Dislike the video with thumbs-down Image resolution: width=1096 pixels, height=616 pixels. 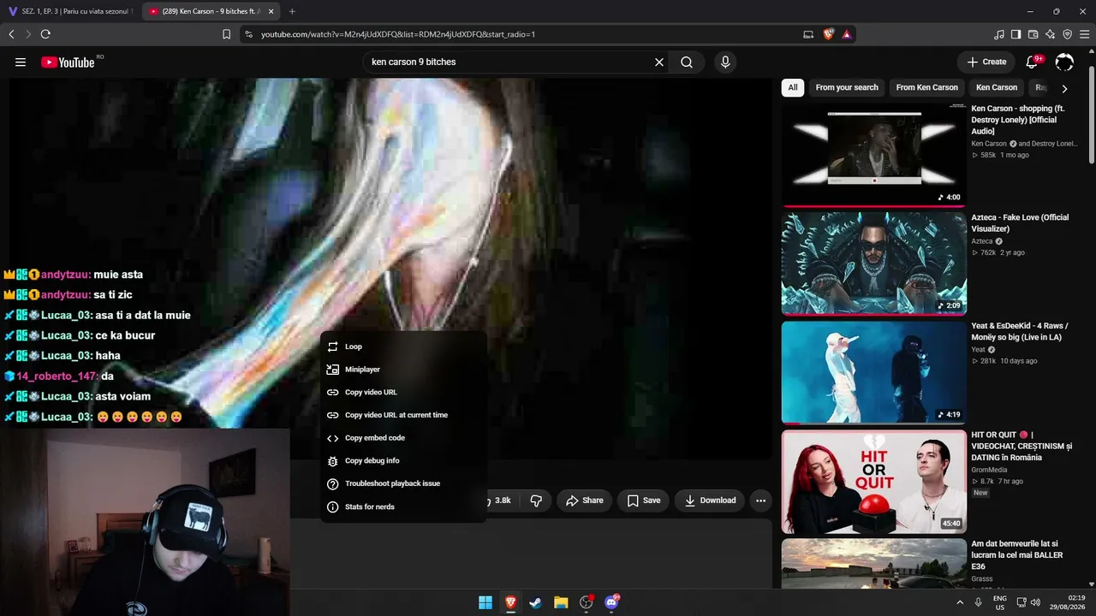coord(536,500)
